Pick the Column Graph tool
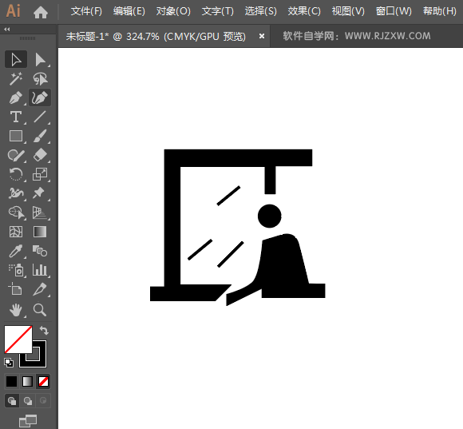 pos(40,270)
